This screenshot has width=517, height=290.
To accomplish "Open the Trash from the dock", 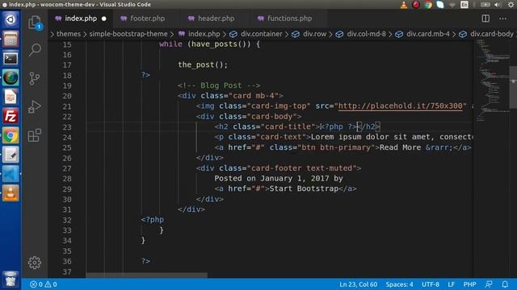I will [11, 280].
